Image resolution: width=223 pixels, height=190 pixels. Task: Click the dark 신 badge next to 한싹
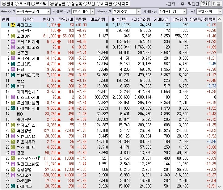(13, 86)
